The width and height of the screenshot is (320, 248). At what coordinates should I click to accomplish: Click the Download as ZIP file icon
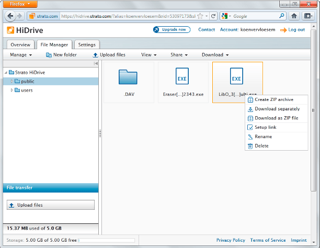pos(250,118)
